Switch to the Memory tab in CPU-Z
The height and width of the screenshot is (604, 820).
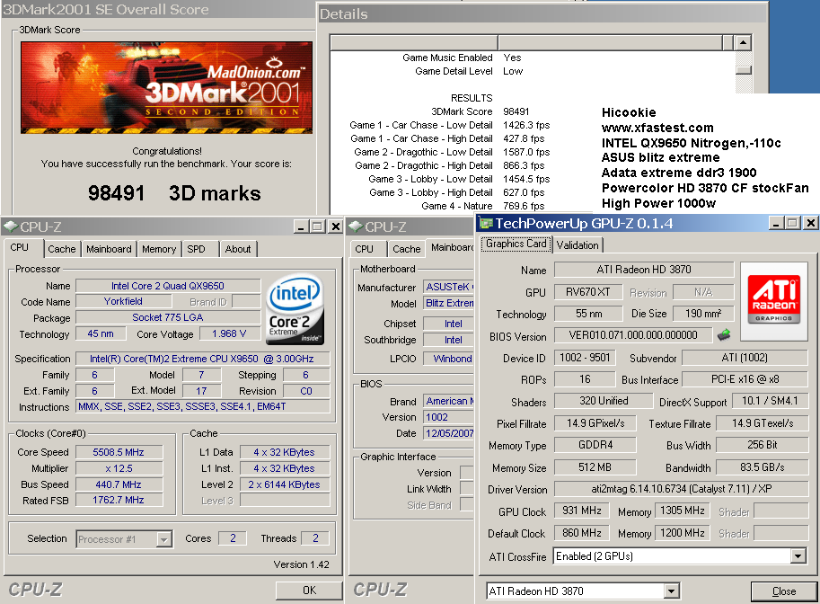click(x=159, y=249)
